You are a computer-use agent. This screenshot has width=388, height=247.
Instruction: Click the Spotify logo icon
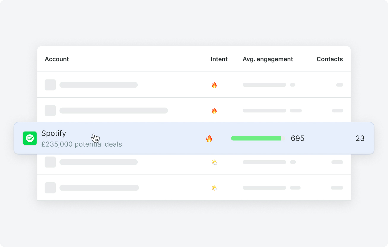[30, 138]
